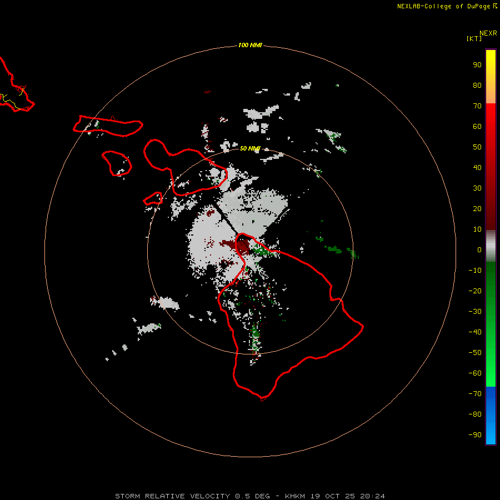The image size is (500, 500).
Task: Click the 19 OCT 25 date text
Action: (333, 496)
